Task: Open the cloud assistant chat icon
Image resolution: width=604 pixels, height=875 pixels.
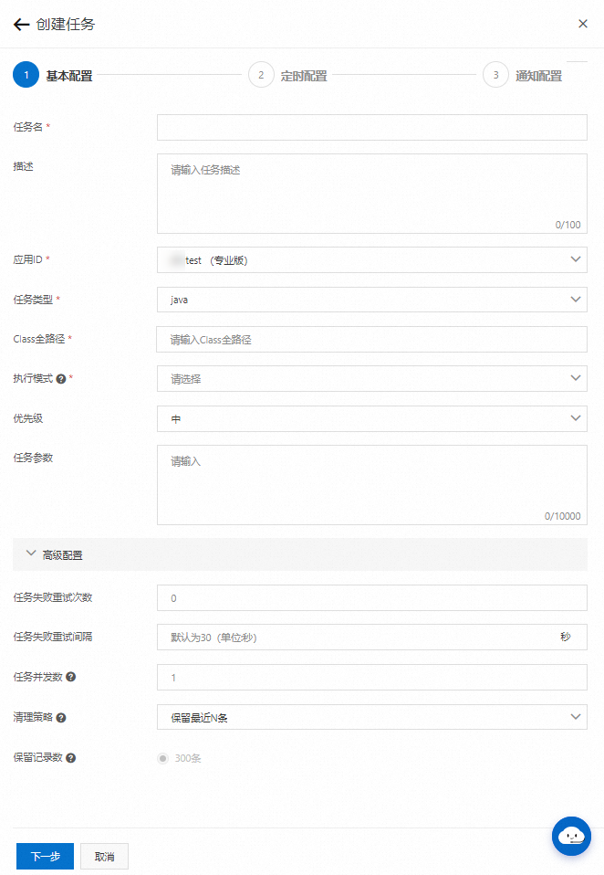Action: pos(571,836)
